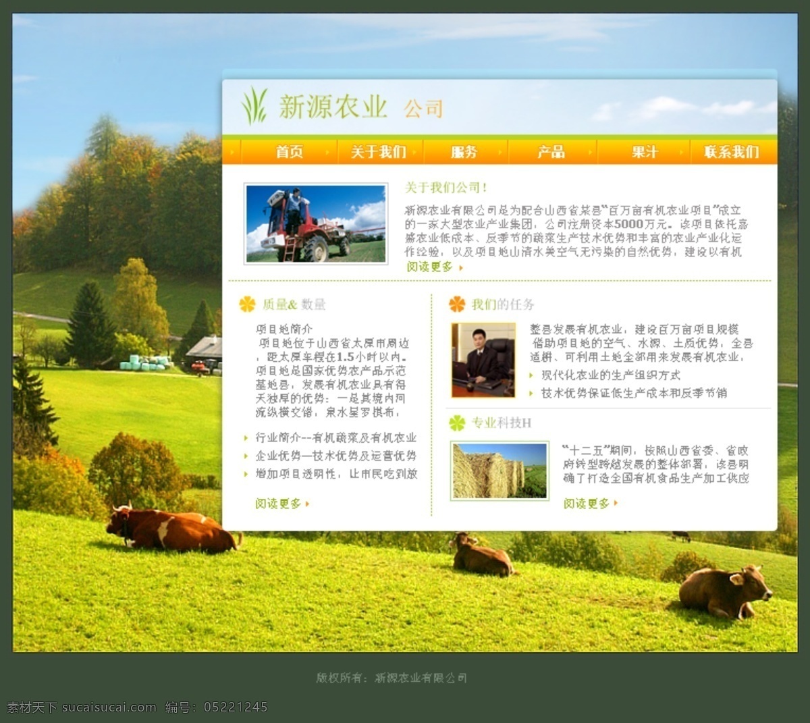Open 行业简介--有机蔬菜及有机农业 list item

(x=335, y=438)
